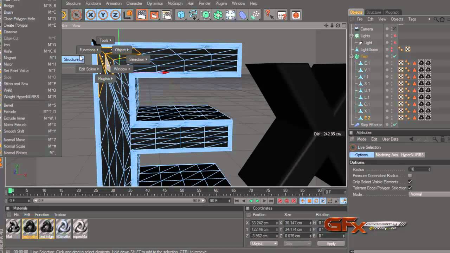The height and width of the screenshot is (253, 450).
Task: Toggle the Z axis lock
Action: click(x=115, y=15)
